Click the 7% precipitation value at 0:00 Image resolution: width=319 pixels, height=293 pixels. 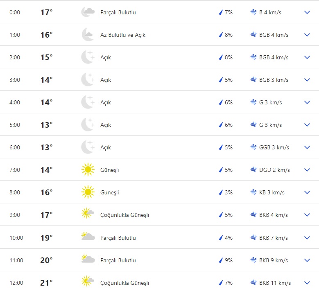coord(229,12)
